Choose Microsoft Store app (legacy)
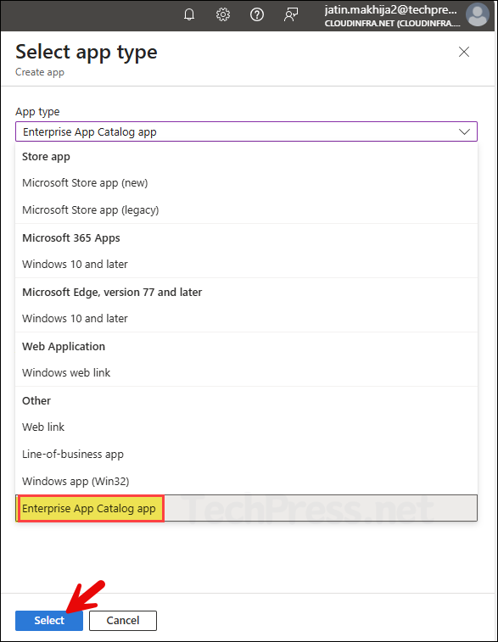Screen dimensions: 498x642 point(246,209)
